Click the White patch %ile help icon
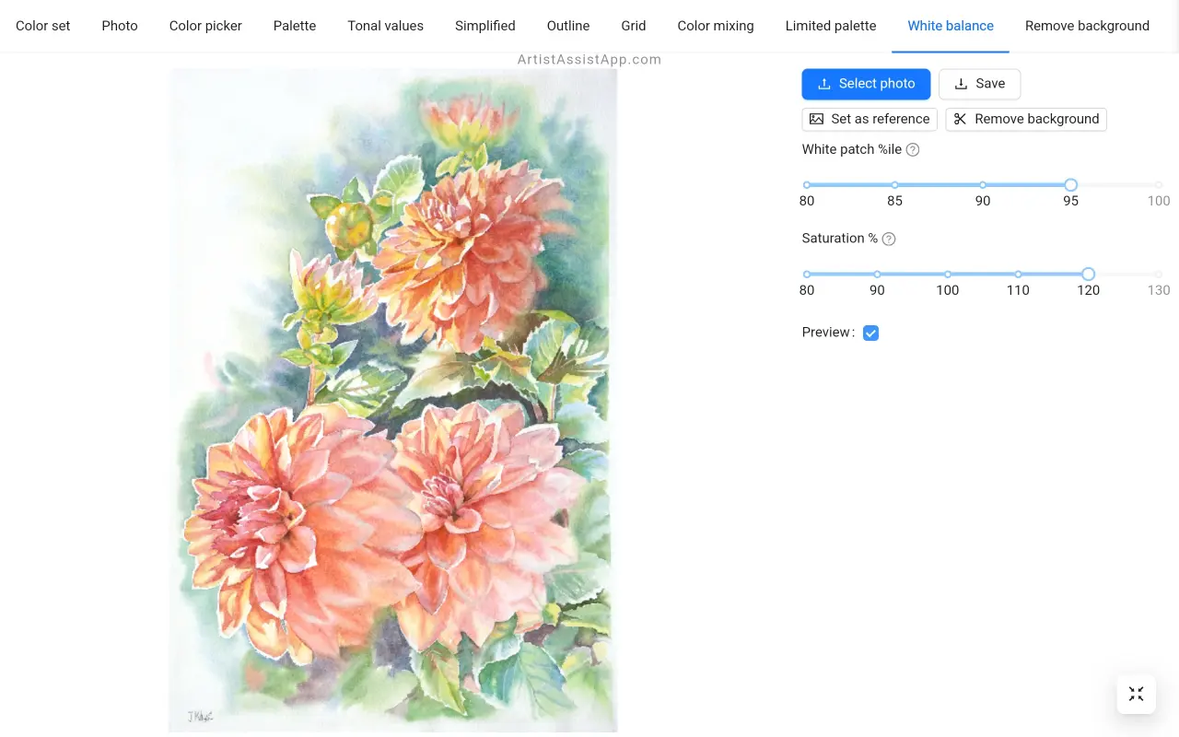The height and width of the screenshot is (737, 1179). pos(913,150)
